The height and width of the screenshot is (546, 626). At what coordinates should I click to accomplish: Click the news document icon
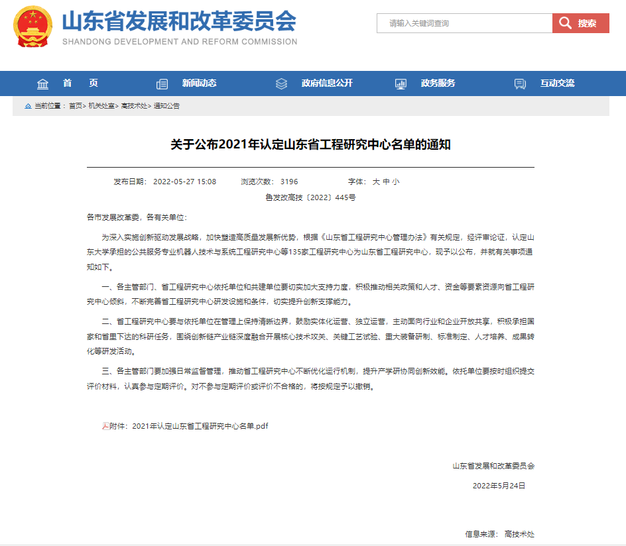pyautogui.click(x=162, y=83)
